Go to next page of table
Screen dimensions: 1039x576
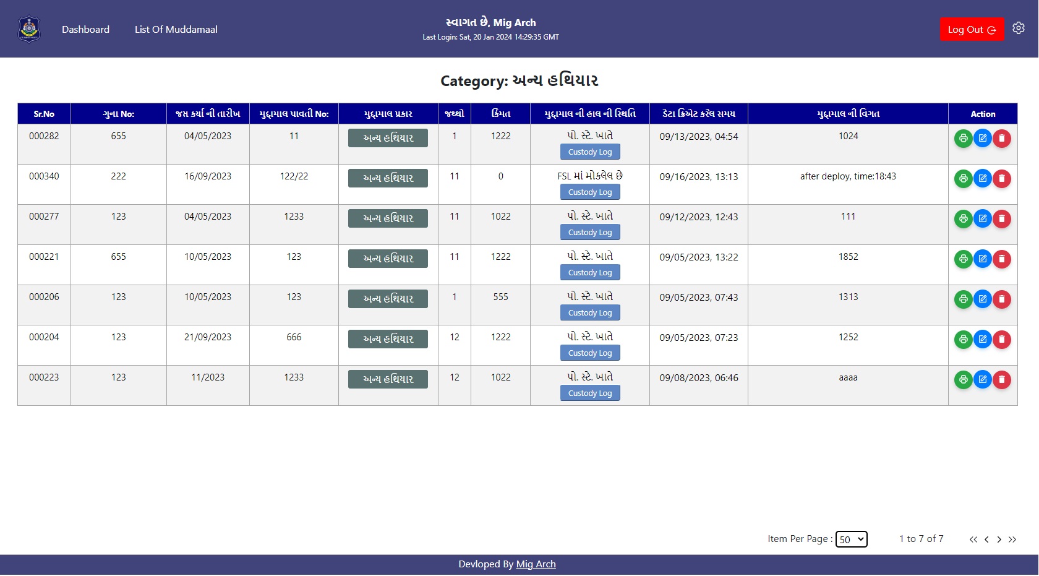999,539
